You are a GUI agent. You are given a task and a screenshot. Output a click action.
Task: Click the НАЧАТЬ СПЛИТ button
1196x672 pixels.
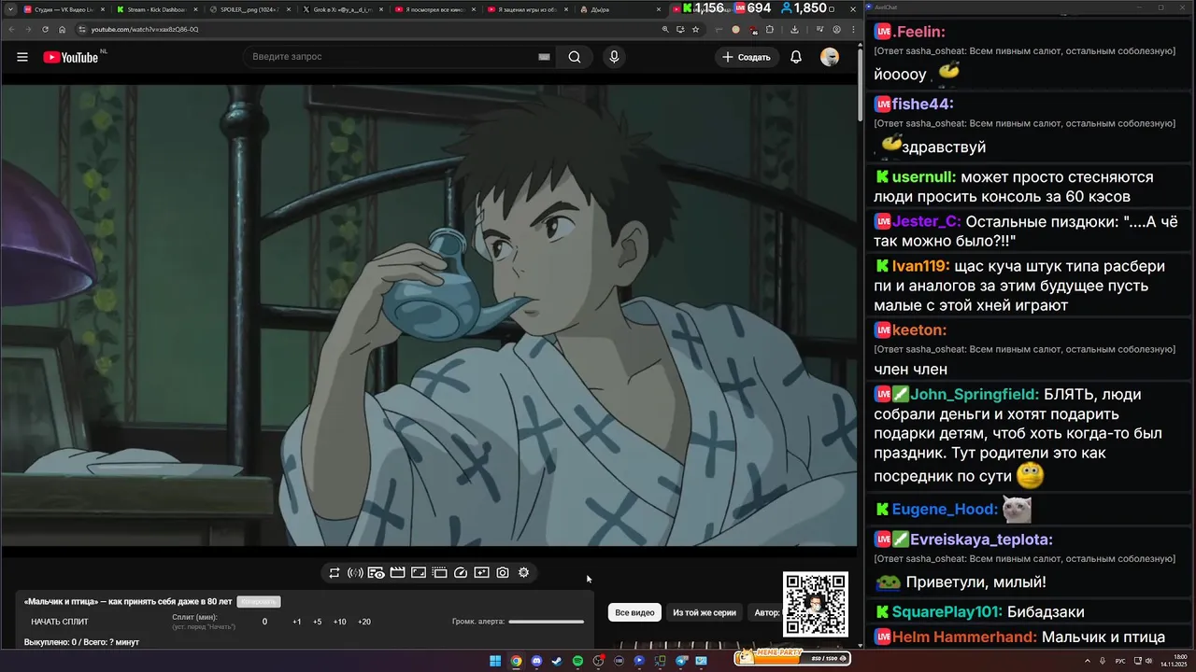60,622
